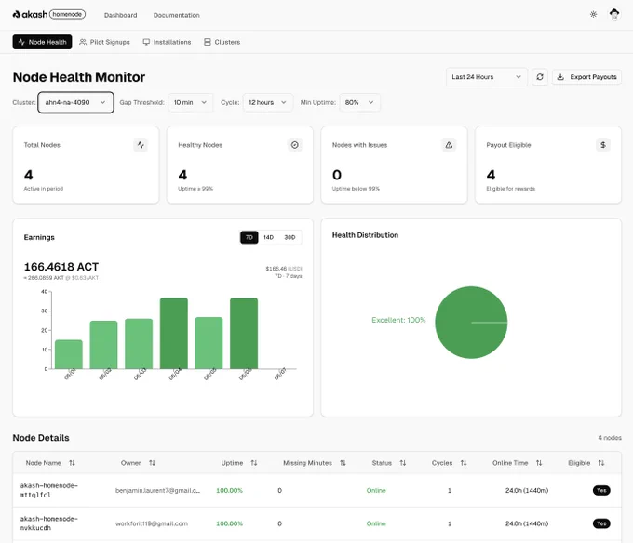633x543 pixels.
Task: Switch to the Pilot Signups tab
Action: point(104,42)
